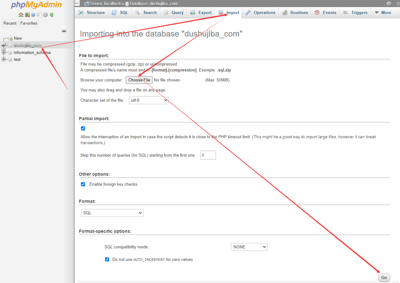Image resolution: width=400 pixels, height=283 pixels.
Task: Disable the Enable foreign key checks checkbox
Action: point(83,184)
